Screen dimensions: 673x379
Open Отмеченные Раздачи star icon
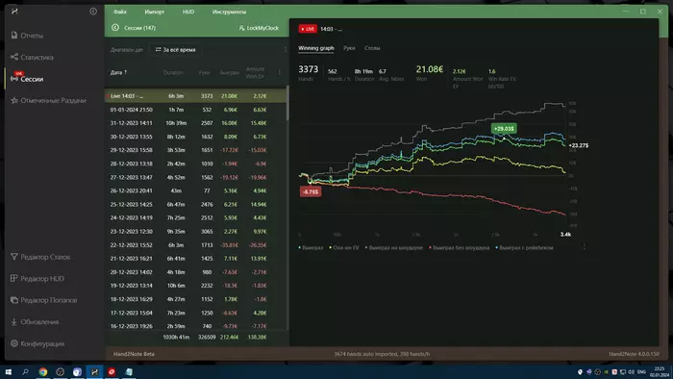[14, 100]
